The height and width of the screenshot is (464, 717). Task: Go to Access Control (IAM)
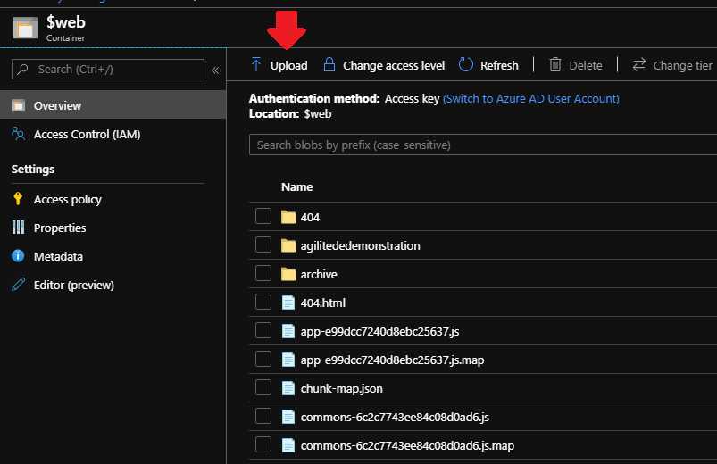click(87, 135)
